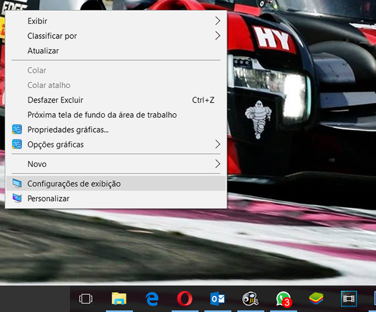Launch Microsoft Edge from the taskbar
The image size is (376, 312).
pos(152,299)
